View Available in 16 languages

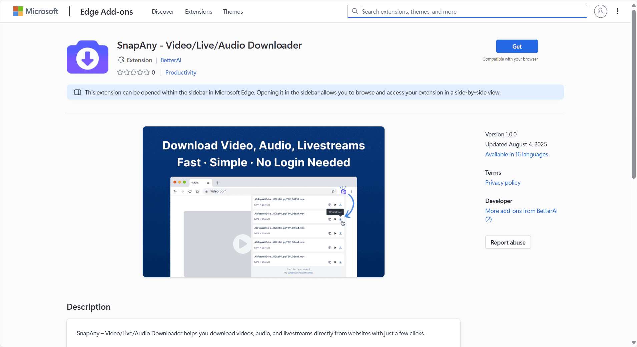tap(516, 154)
